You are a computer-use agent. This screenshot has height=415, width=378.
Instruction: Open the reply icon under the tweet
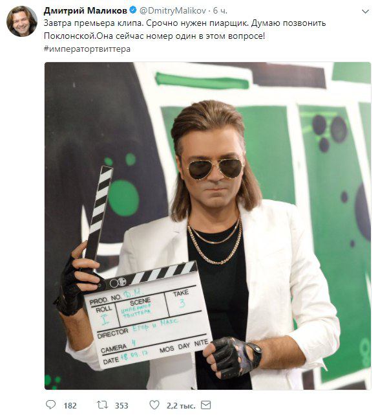pyautogui.click(x=50, y=405)
